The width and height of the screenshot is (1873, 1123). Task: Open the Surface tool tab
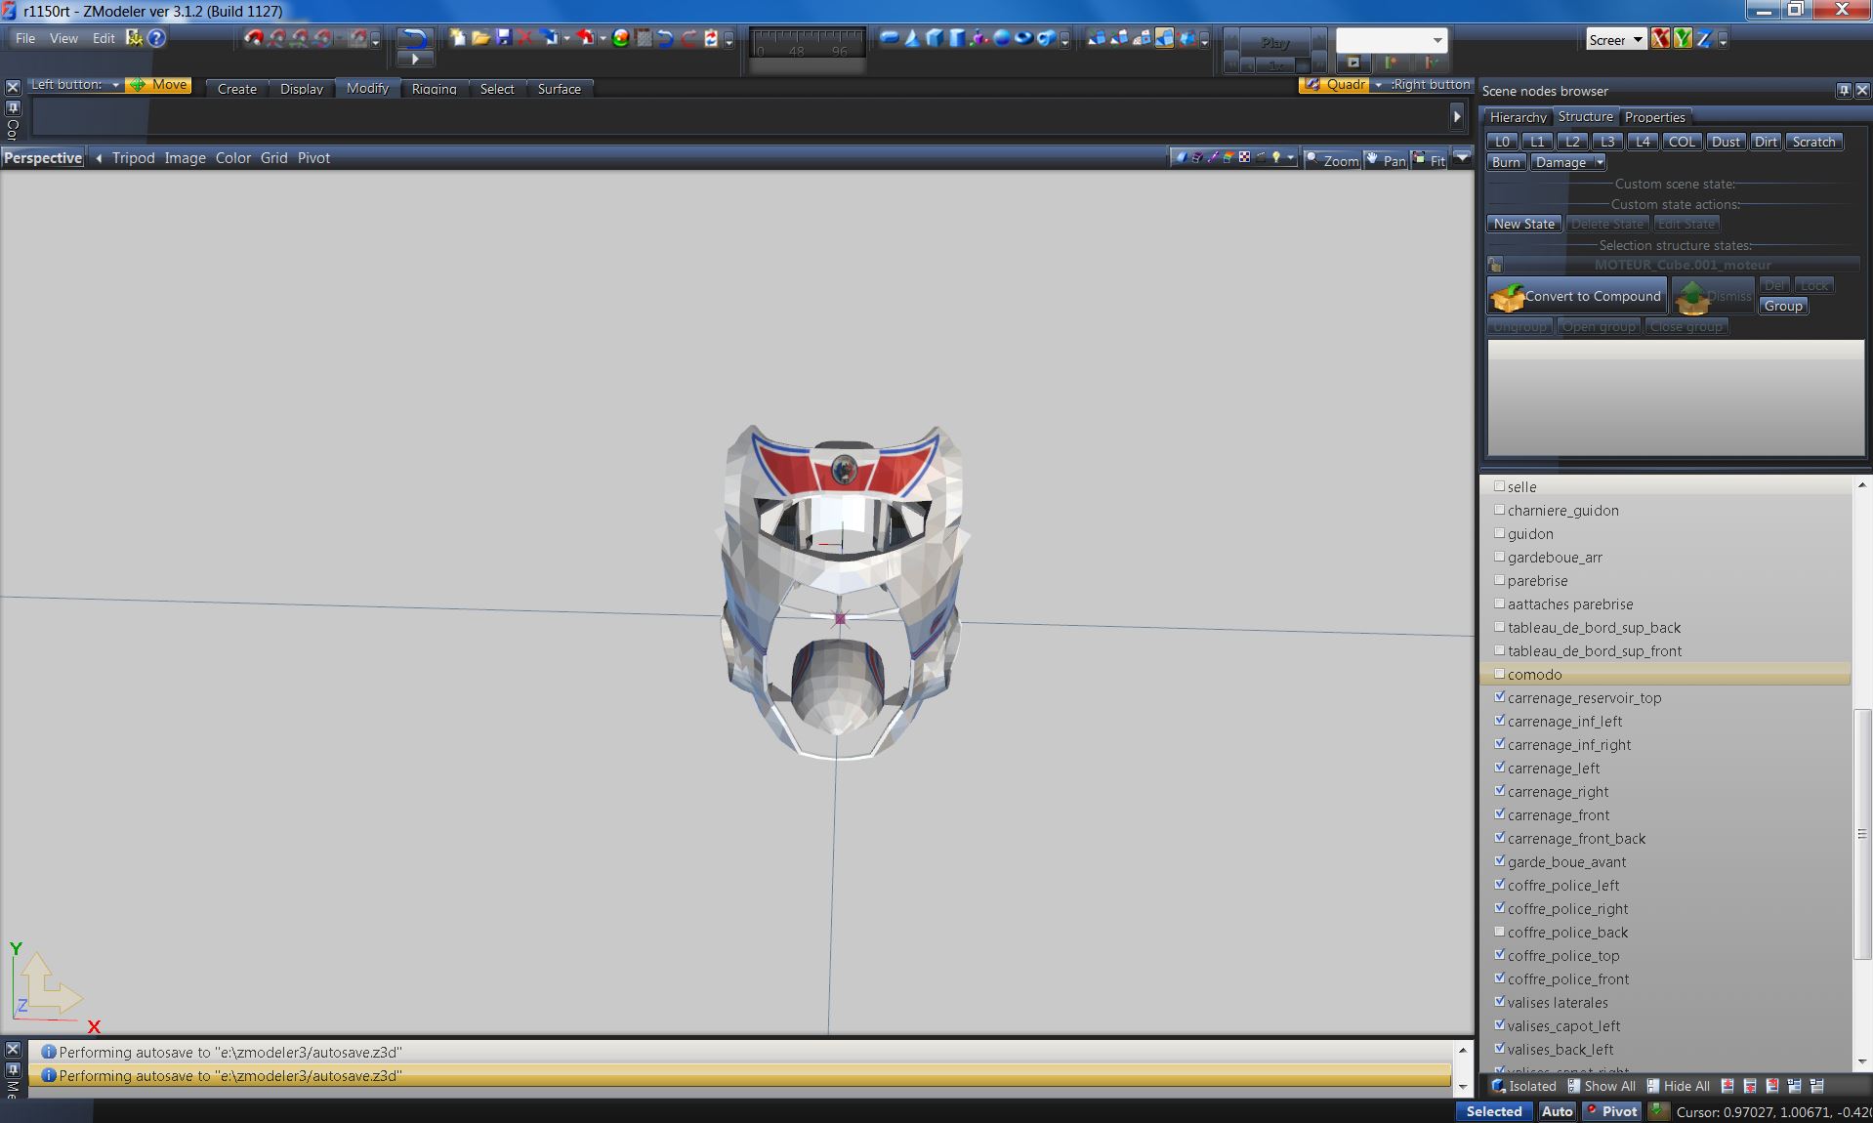[559, 89]
